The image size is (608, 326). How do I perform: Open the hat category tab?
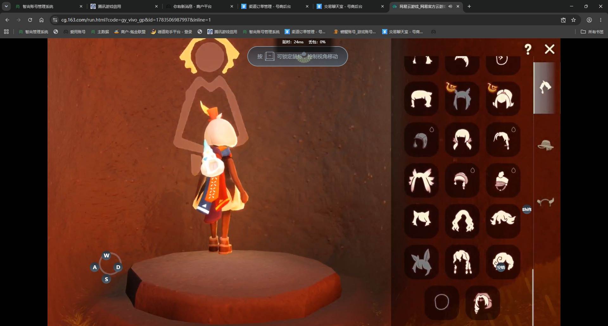(546, 145)
